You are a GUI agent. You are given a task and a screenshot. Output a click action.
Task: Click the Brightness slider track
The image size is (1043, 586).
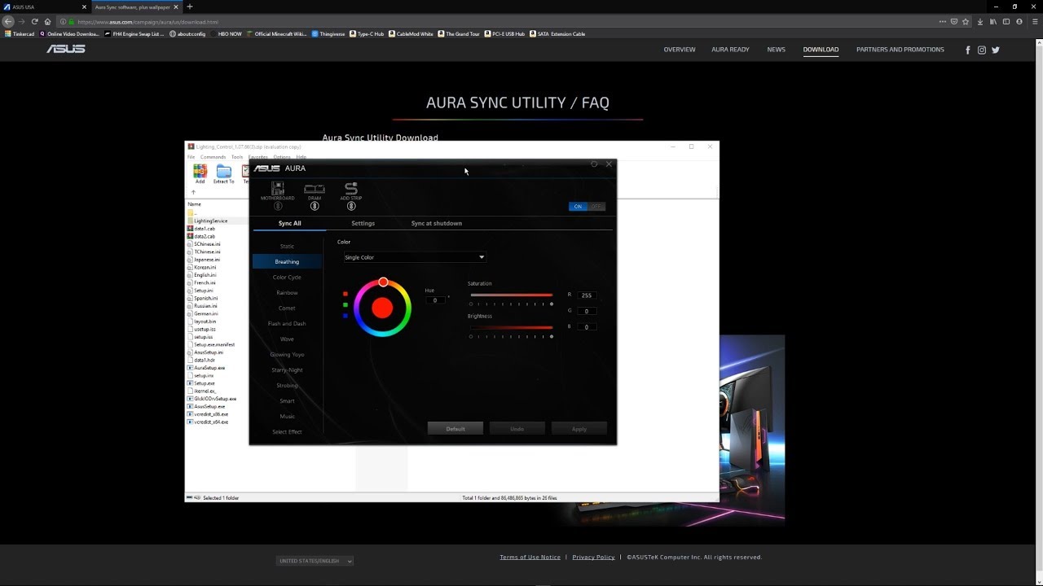[511, 327]
